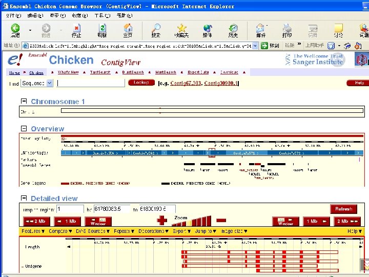Click the Edit page toolbar icon

point(313,28)
